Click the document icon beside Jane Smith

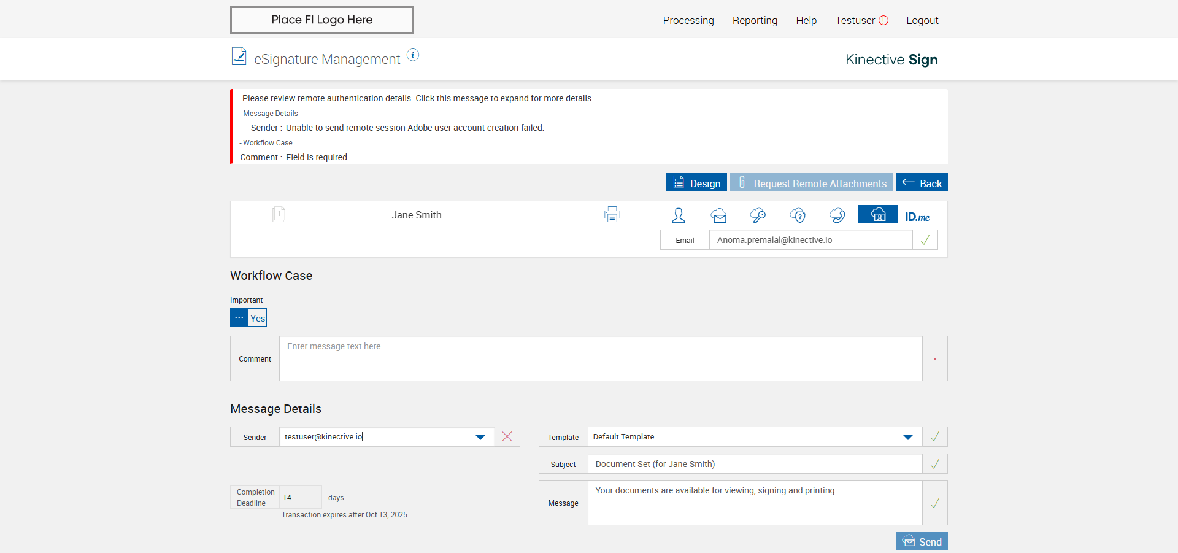(279, 214)
